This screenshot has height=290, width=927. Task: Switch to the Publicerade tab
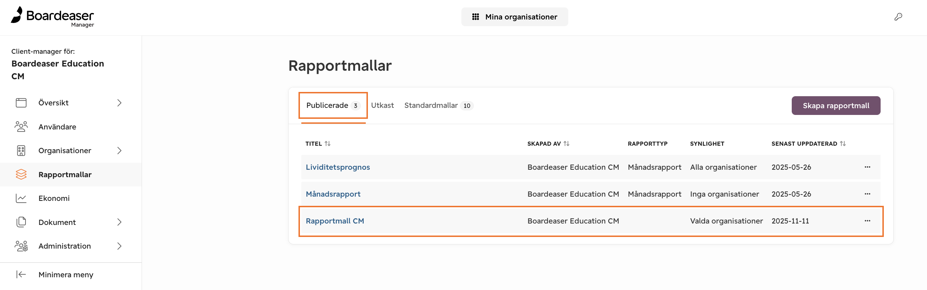333,106
